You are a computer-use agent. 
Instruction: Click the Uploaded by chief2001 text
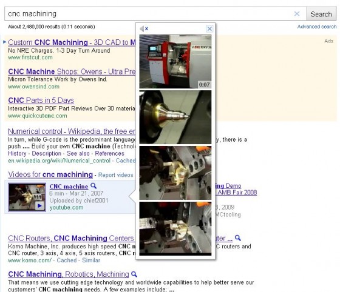click(x=79, y=201)
